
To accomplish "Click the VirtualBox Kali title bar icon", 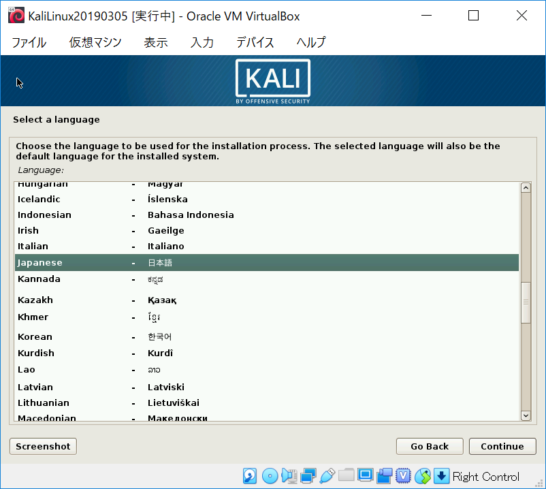I will (x=16, y=16).
